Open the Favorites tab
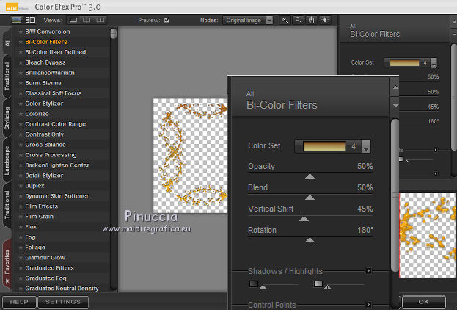 (x=7, y=264)
